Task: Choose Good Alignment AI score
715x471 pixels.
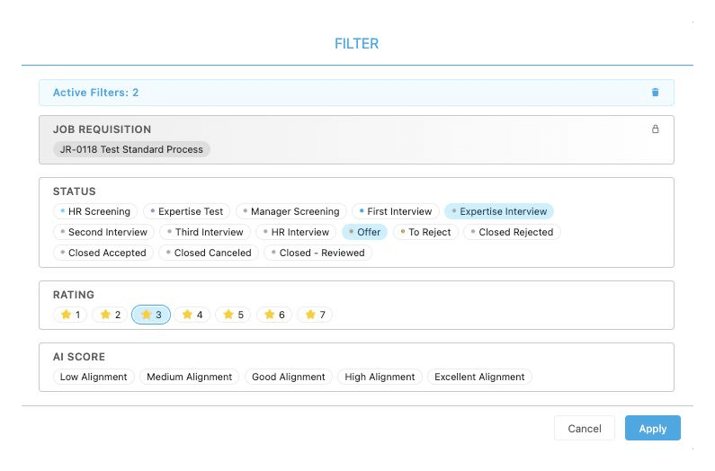Action: 288,378
